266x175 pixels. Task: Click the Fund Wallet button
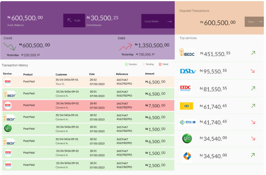tap(158, 21)
